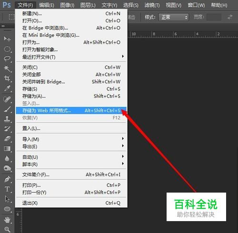This screenshot has height=233, width=238.
Task: Open the 文件(F) menu
Action: (x=25, y=5)
